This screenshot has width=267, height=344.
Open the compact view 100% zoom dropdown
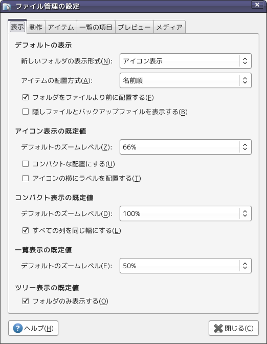[186, 213]
